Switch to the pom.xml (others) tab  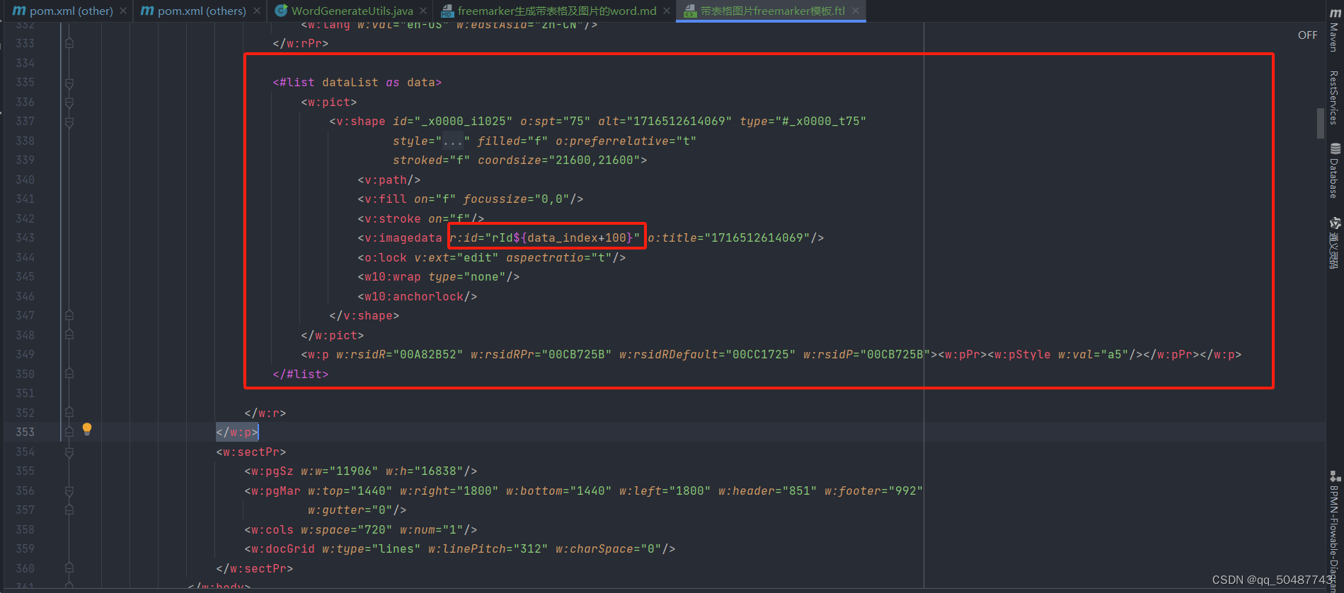pos(202,11)
